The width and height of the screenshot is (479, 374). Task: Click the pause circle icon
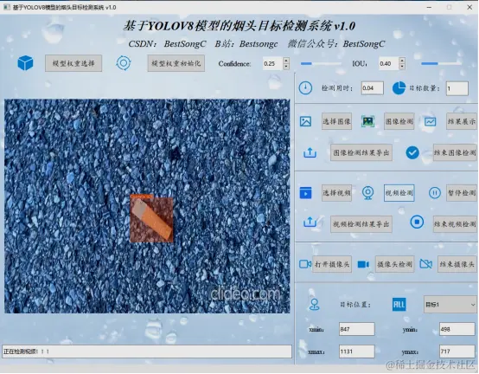435,193
